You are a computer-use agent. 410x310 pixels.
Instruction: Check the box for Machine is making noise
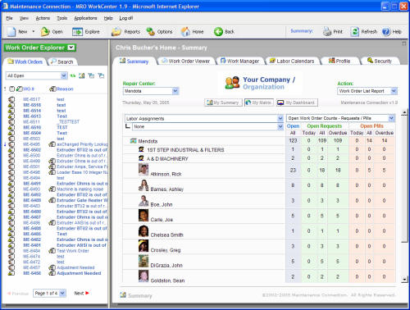pyautogui.click(x=11, y=189)
